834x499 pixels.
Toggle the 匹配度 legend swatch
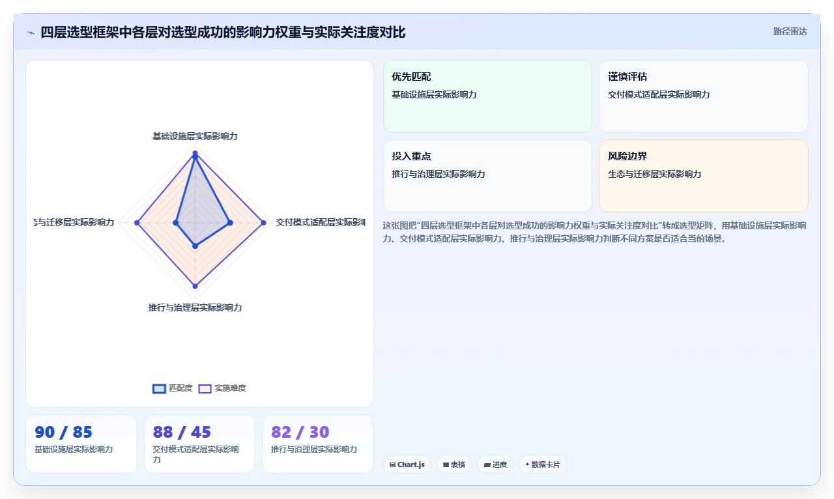(159, 388)
